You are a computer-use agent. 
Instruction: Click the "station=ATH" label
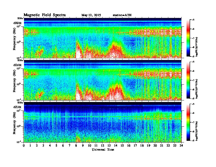click(x=122, y=15)
